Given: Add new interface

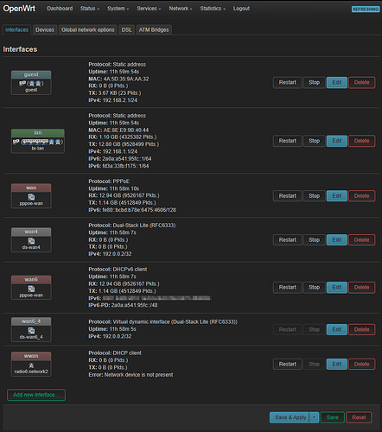Looking at the screenshot, I should [x=36, y=395].
